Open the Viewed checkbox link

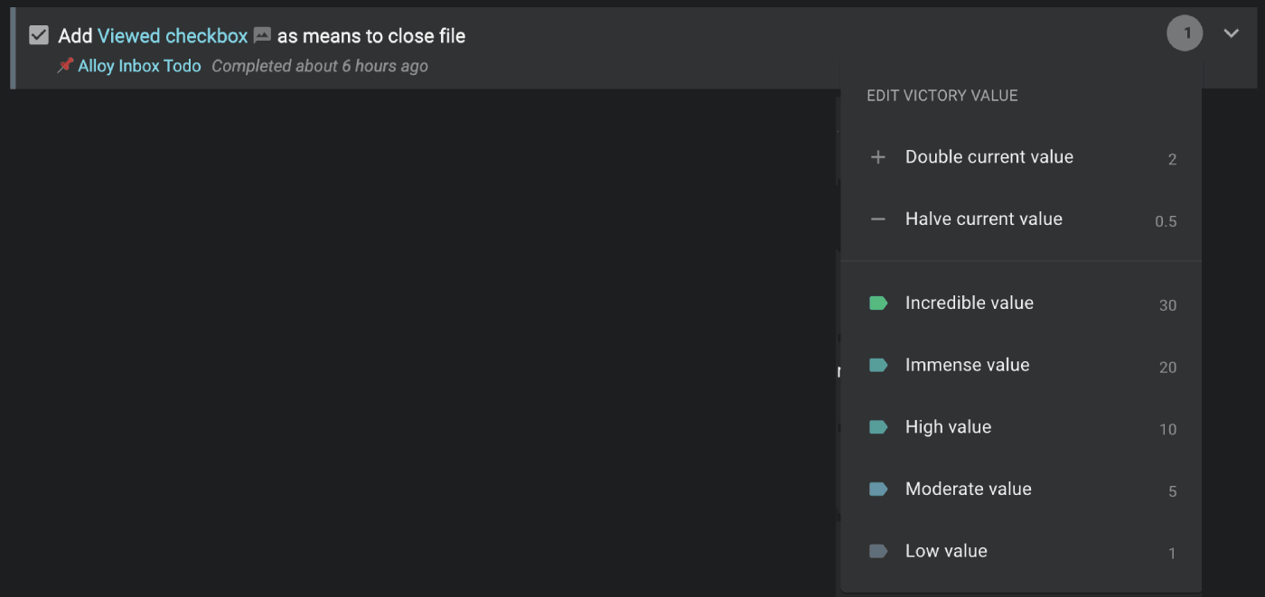tap(172, 36)
